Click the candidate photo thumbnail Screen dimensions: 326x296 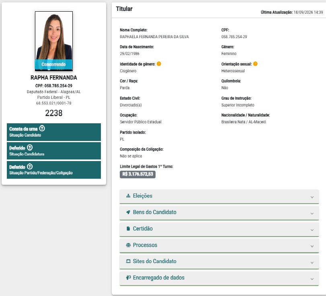click(x=54, y=41)
